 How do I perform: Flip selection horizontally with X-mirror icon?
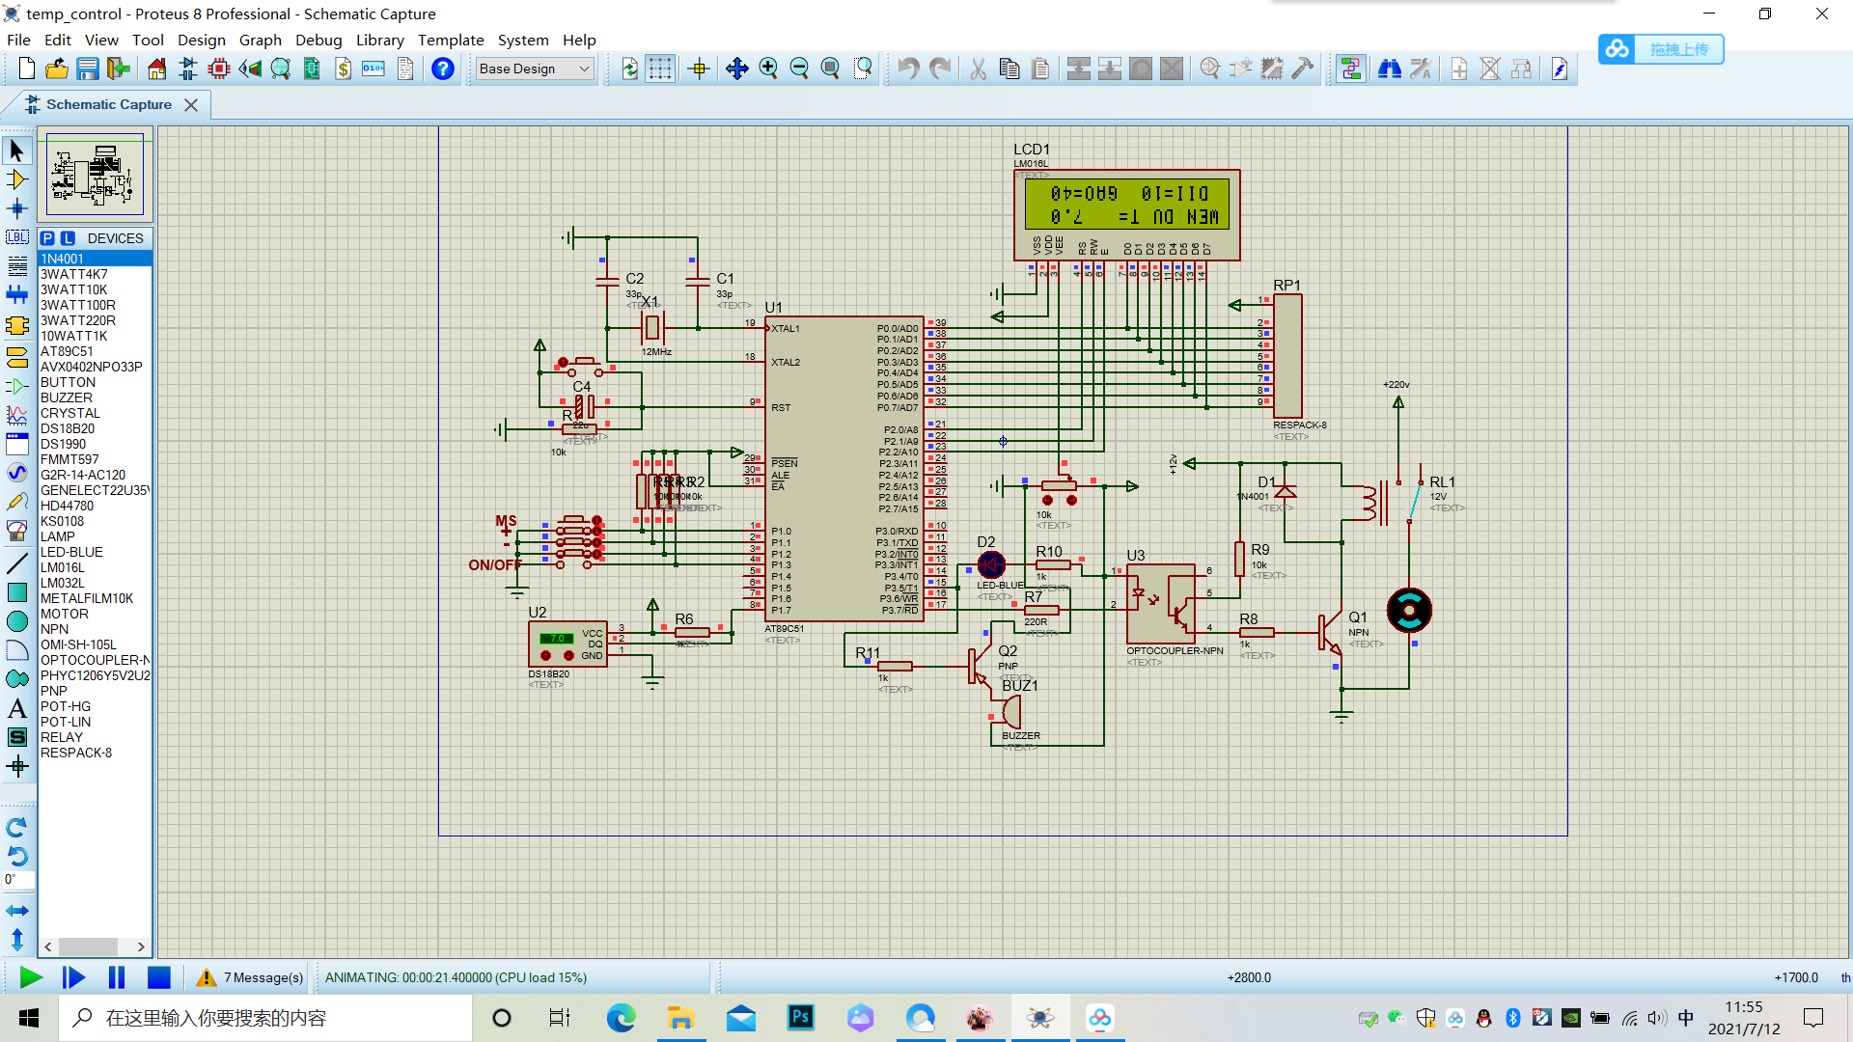coord(16,911)
